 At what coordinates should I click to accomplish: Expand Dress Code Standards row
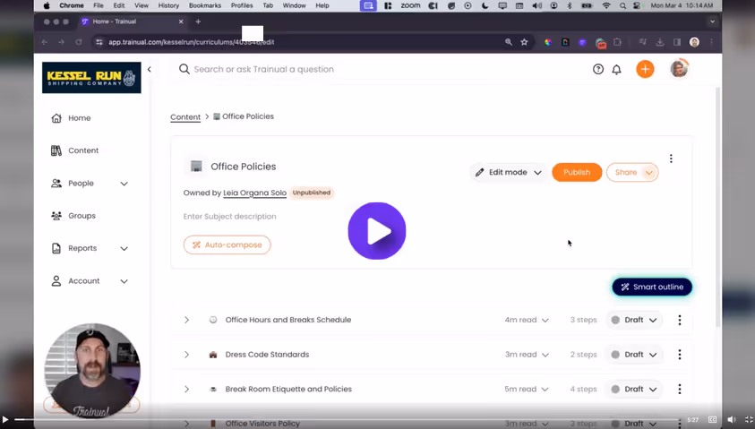pos(187,355)
